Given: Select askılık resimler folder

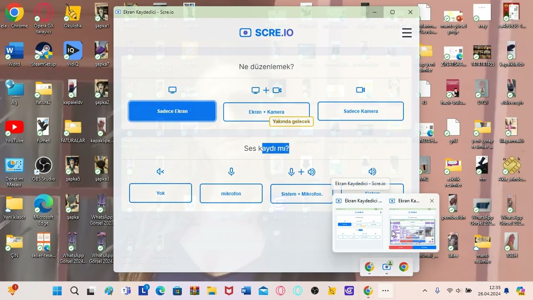Looking at the screenshot, I should pyautogui.click(x=453, y=172).
